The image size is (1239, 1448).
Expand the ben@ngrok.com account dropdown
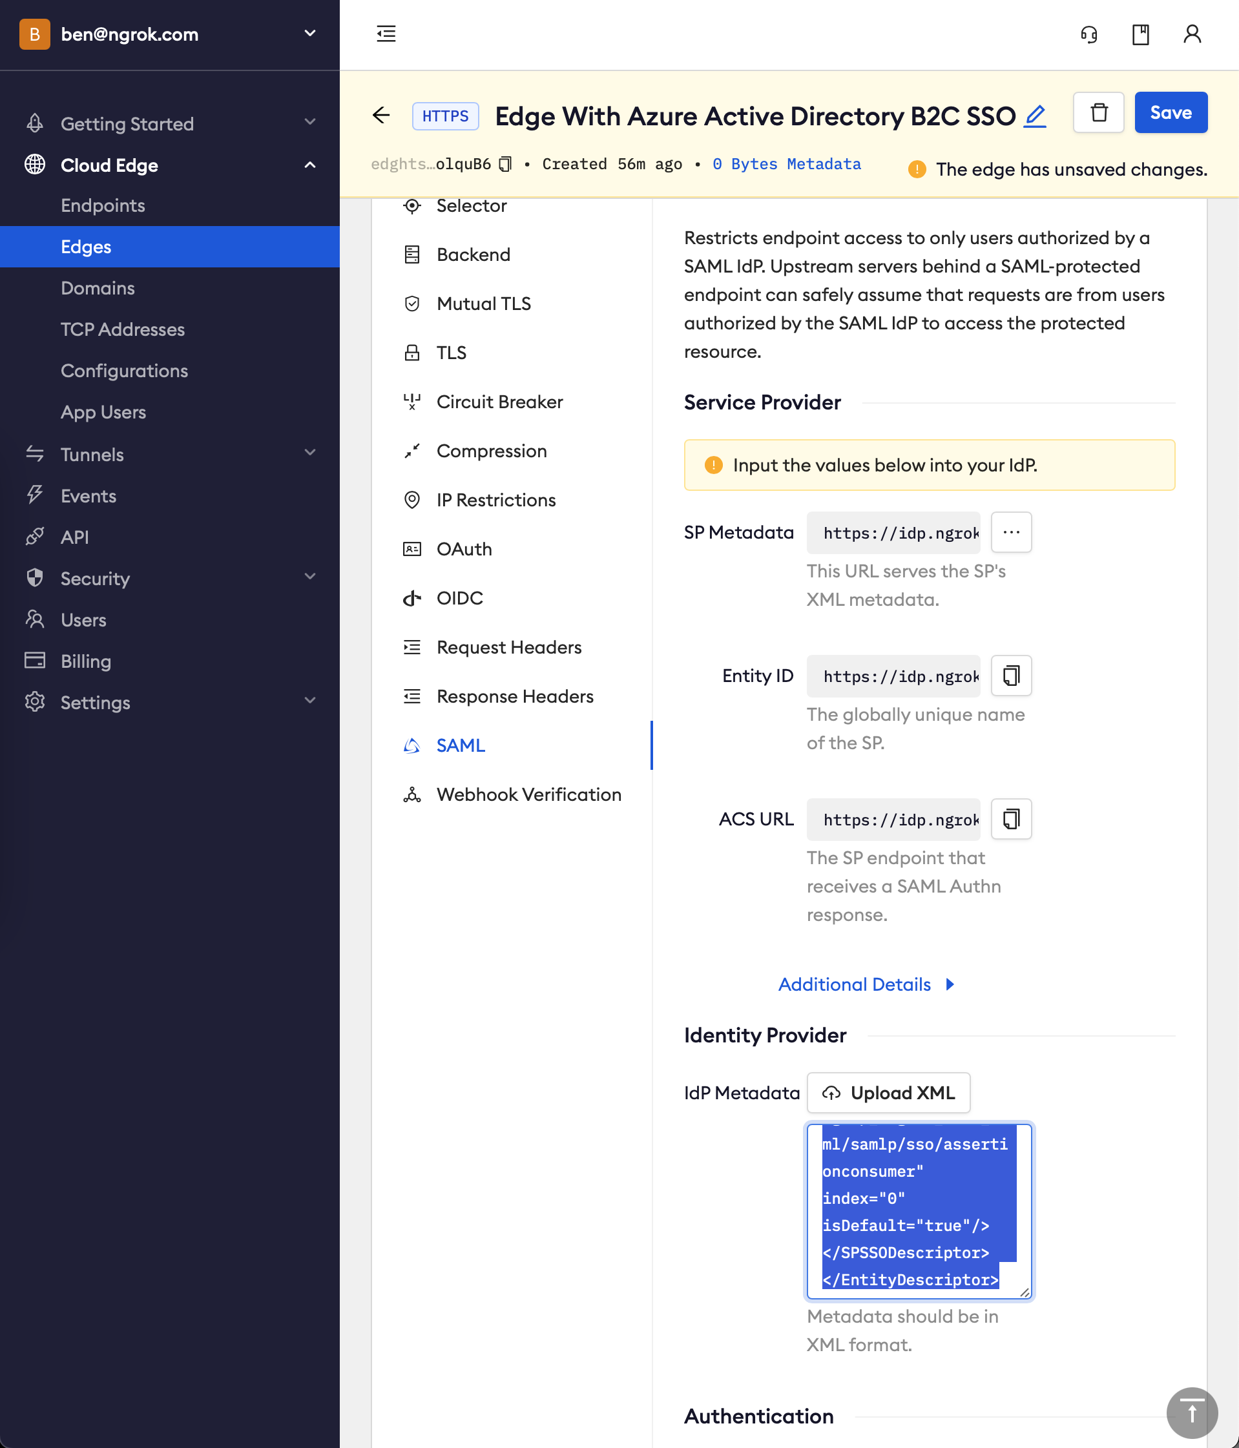tap(310, 34)
